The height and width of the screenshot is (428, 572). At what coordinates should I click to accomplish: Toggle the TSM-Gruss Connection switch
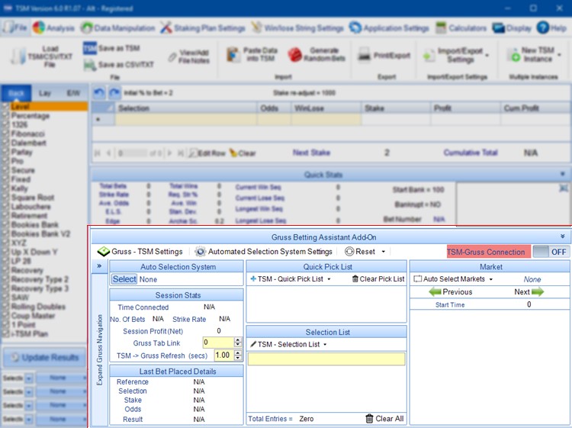[x=549, y=252]
